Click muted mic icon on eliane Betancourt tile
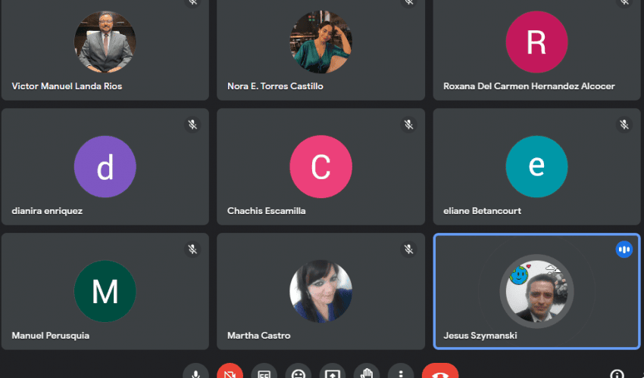 pyautogui.click(x=624, y=125)
